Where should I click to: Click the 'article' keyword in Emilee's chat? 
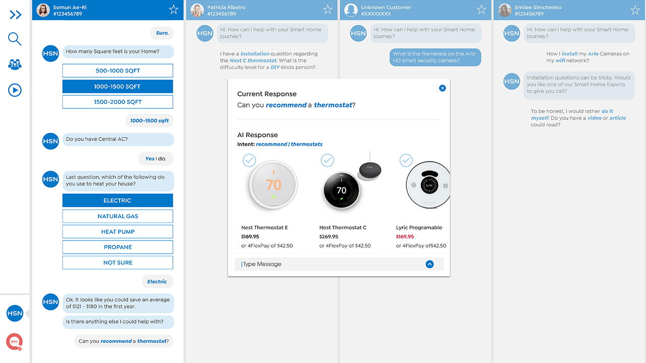(618, 118)
